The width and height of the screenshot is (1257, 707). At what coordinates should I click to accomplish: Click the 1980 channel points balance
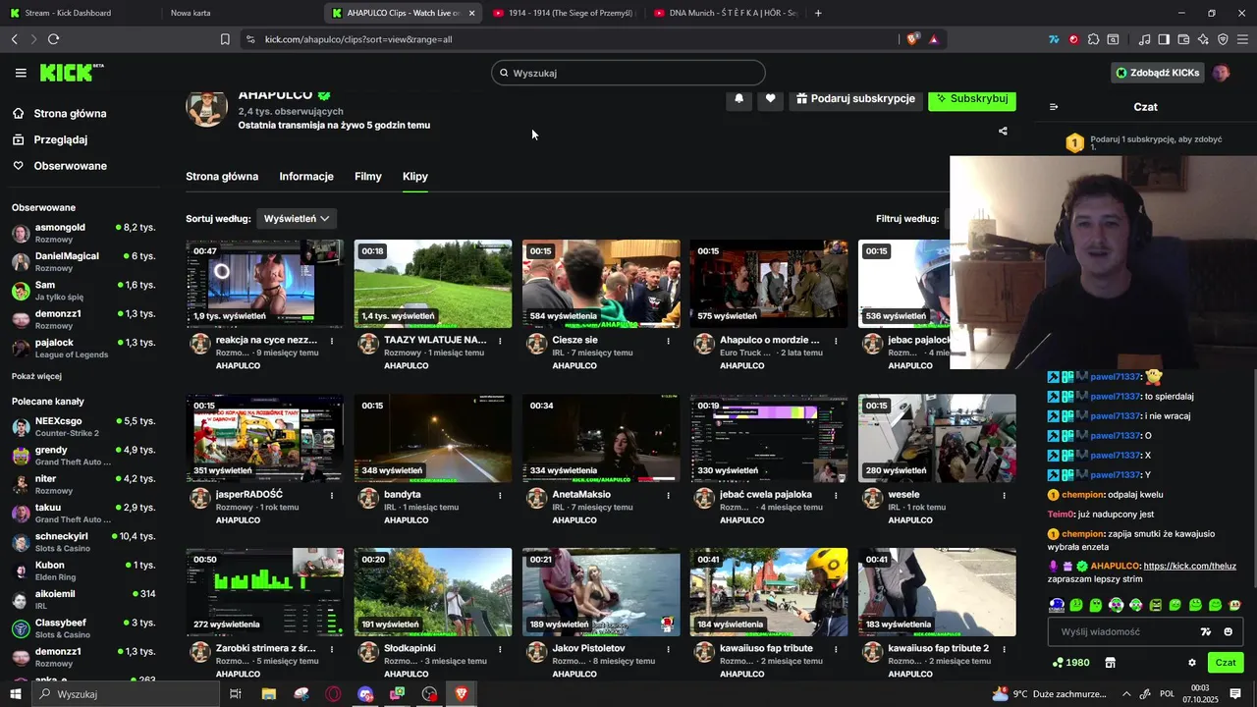pos(1070,663)
